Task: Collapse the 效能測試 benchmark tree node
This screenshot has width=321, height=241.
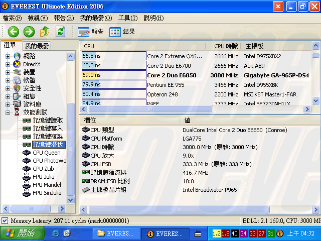Action: (x=8, y=112)
